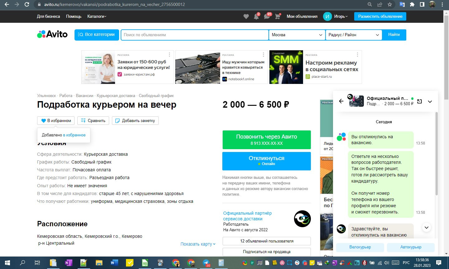Open Помощь in top menu

74,17
